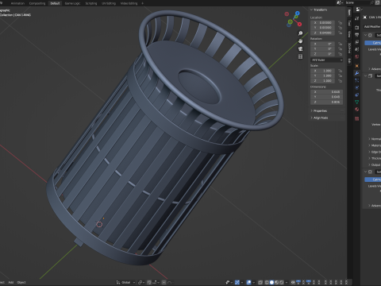
Task: Click the Add Modifier button
Action: [x=372, y=26]
